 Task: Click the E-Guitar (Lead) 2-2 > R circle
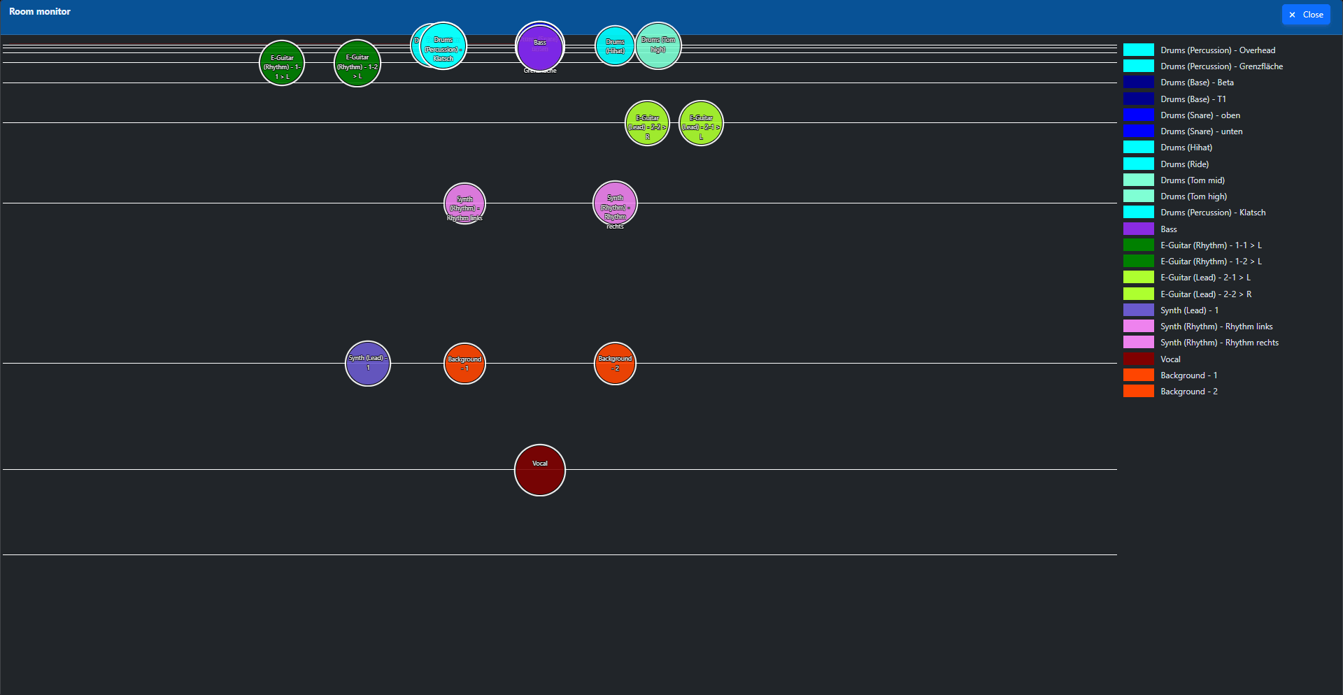(647, 123)
